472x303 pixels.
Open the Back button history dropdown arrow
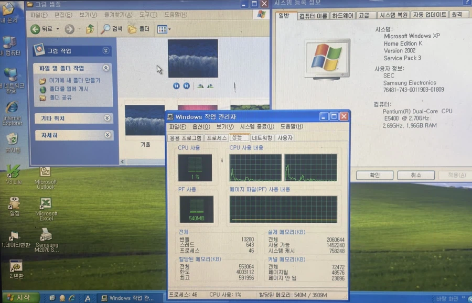(58, 29)
